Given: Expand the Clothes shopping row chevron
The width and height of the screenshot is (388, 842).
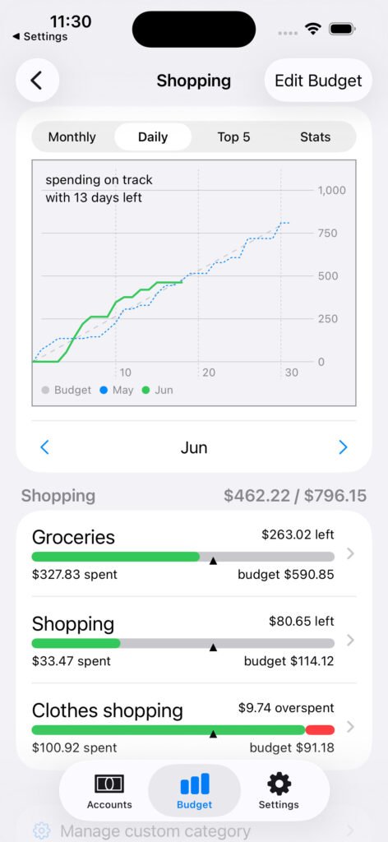Looking at the screenshot, I should coord(350,727).
